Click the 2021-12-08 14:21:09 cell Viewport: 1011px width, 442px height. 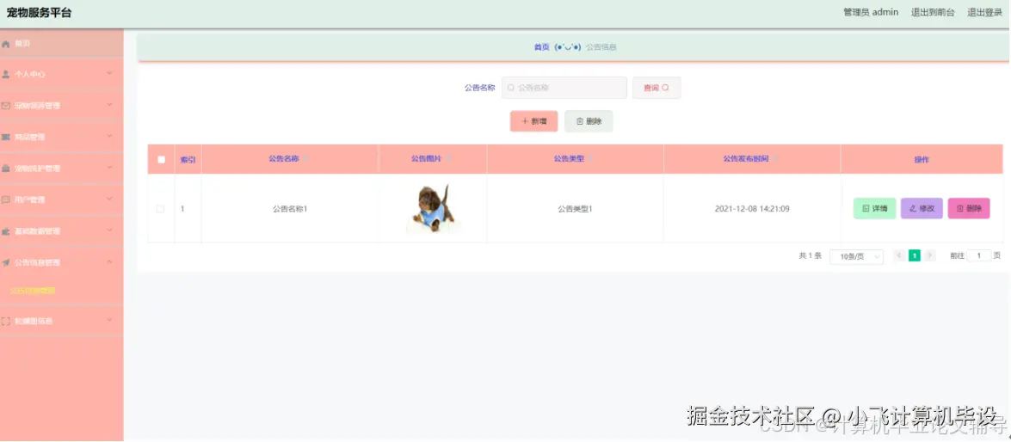pos(753,209)
